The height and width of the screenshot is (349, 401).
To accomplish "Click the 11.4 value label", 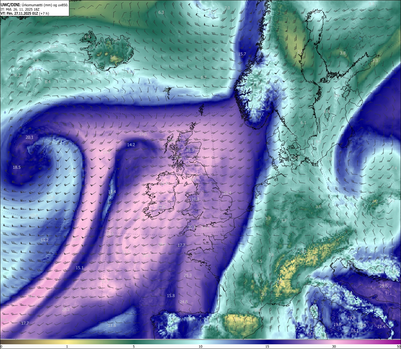I will (112, 192).
